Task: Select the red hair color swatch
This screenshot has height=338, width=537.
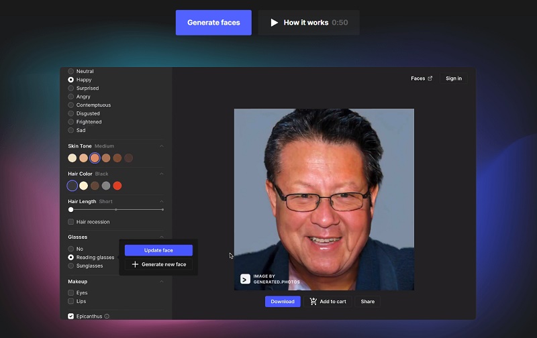Action: [117, 185]
